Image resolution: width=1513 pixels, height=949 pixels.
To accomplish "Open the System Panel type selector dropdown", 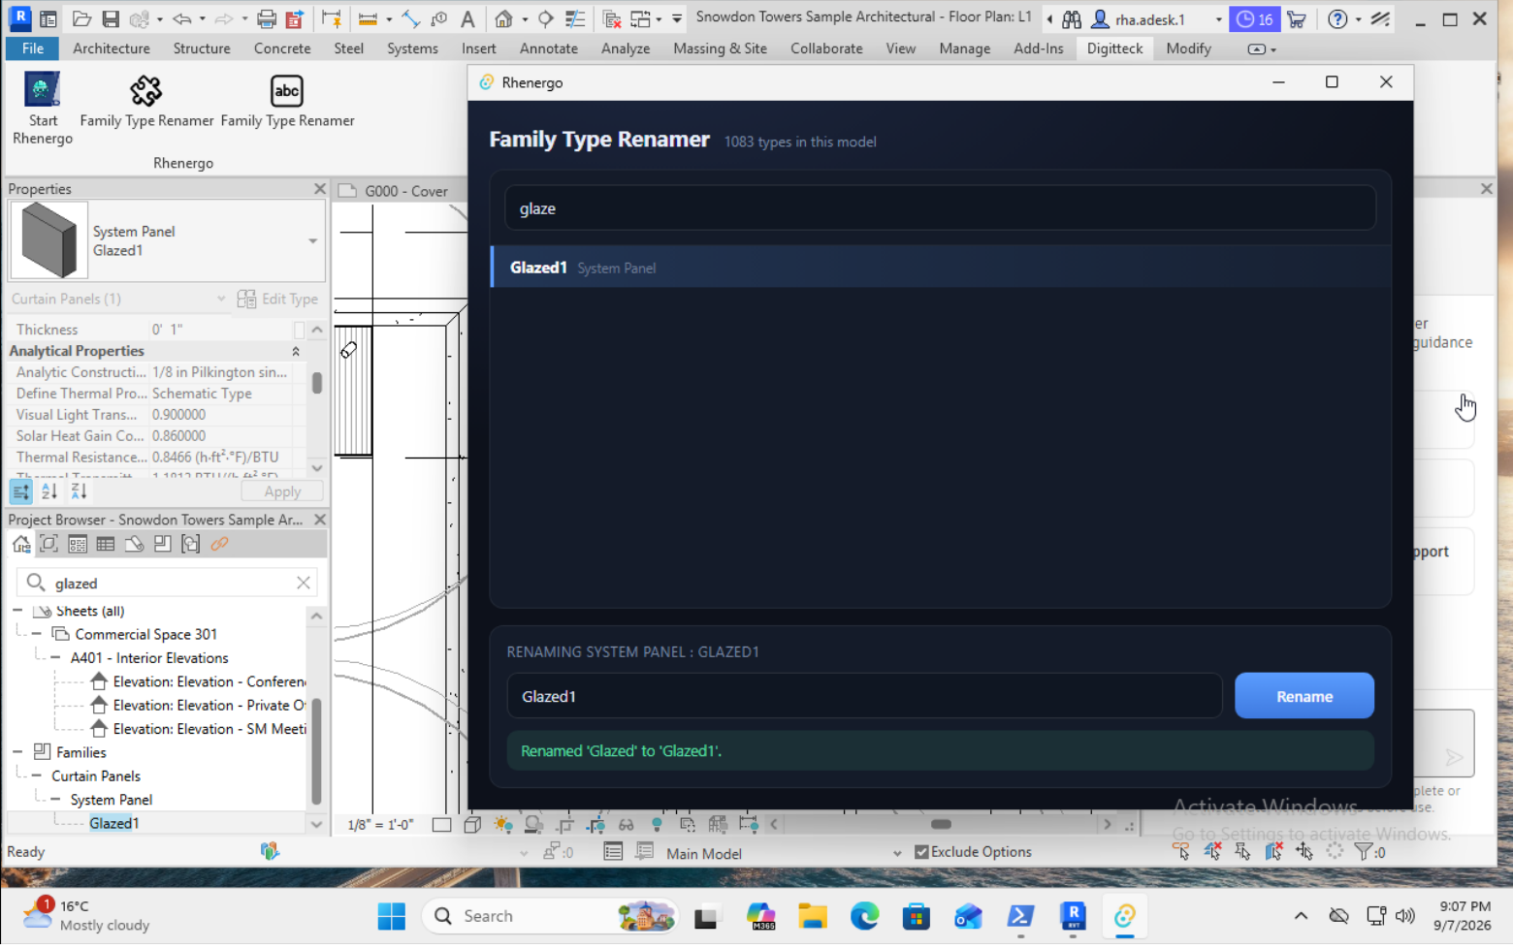I will (312, 241).
